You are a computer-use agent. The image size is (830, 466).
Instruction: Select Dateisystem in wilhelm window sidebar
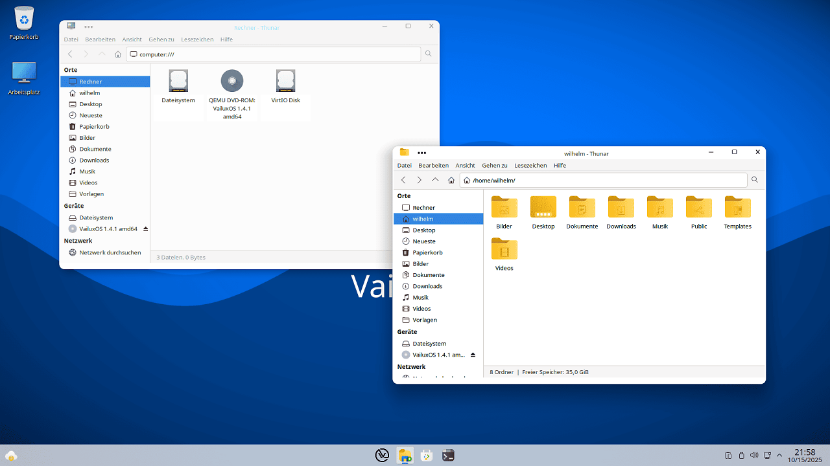click(x=438, y=344)
